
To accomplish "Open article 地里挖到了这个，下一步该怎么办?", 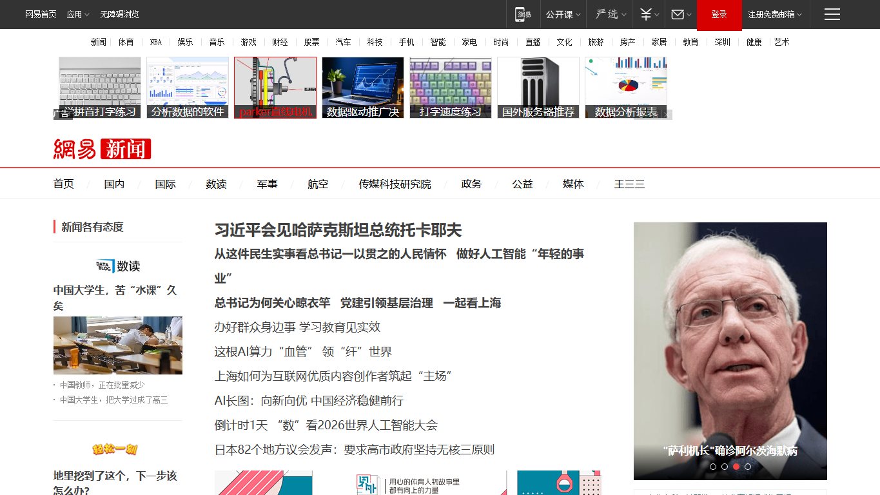I will pos(115,483).
